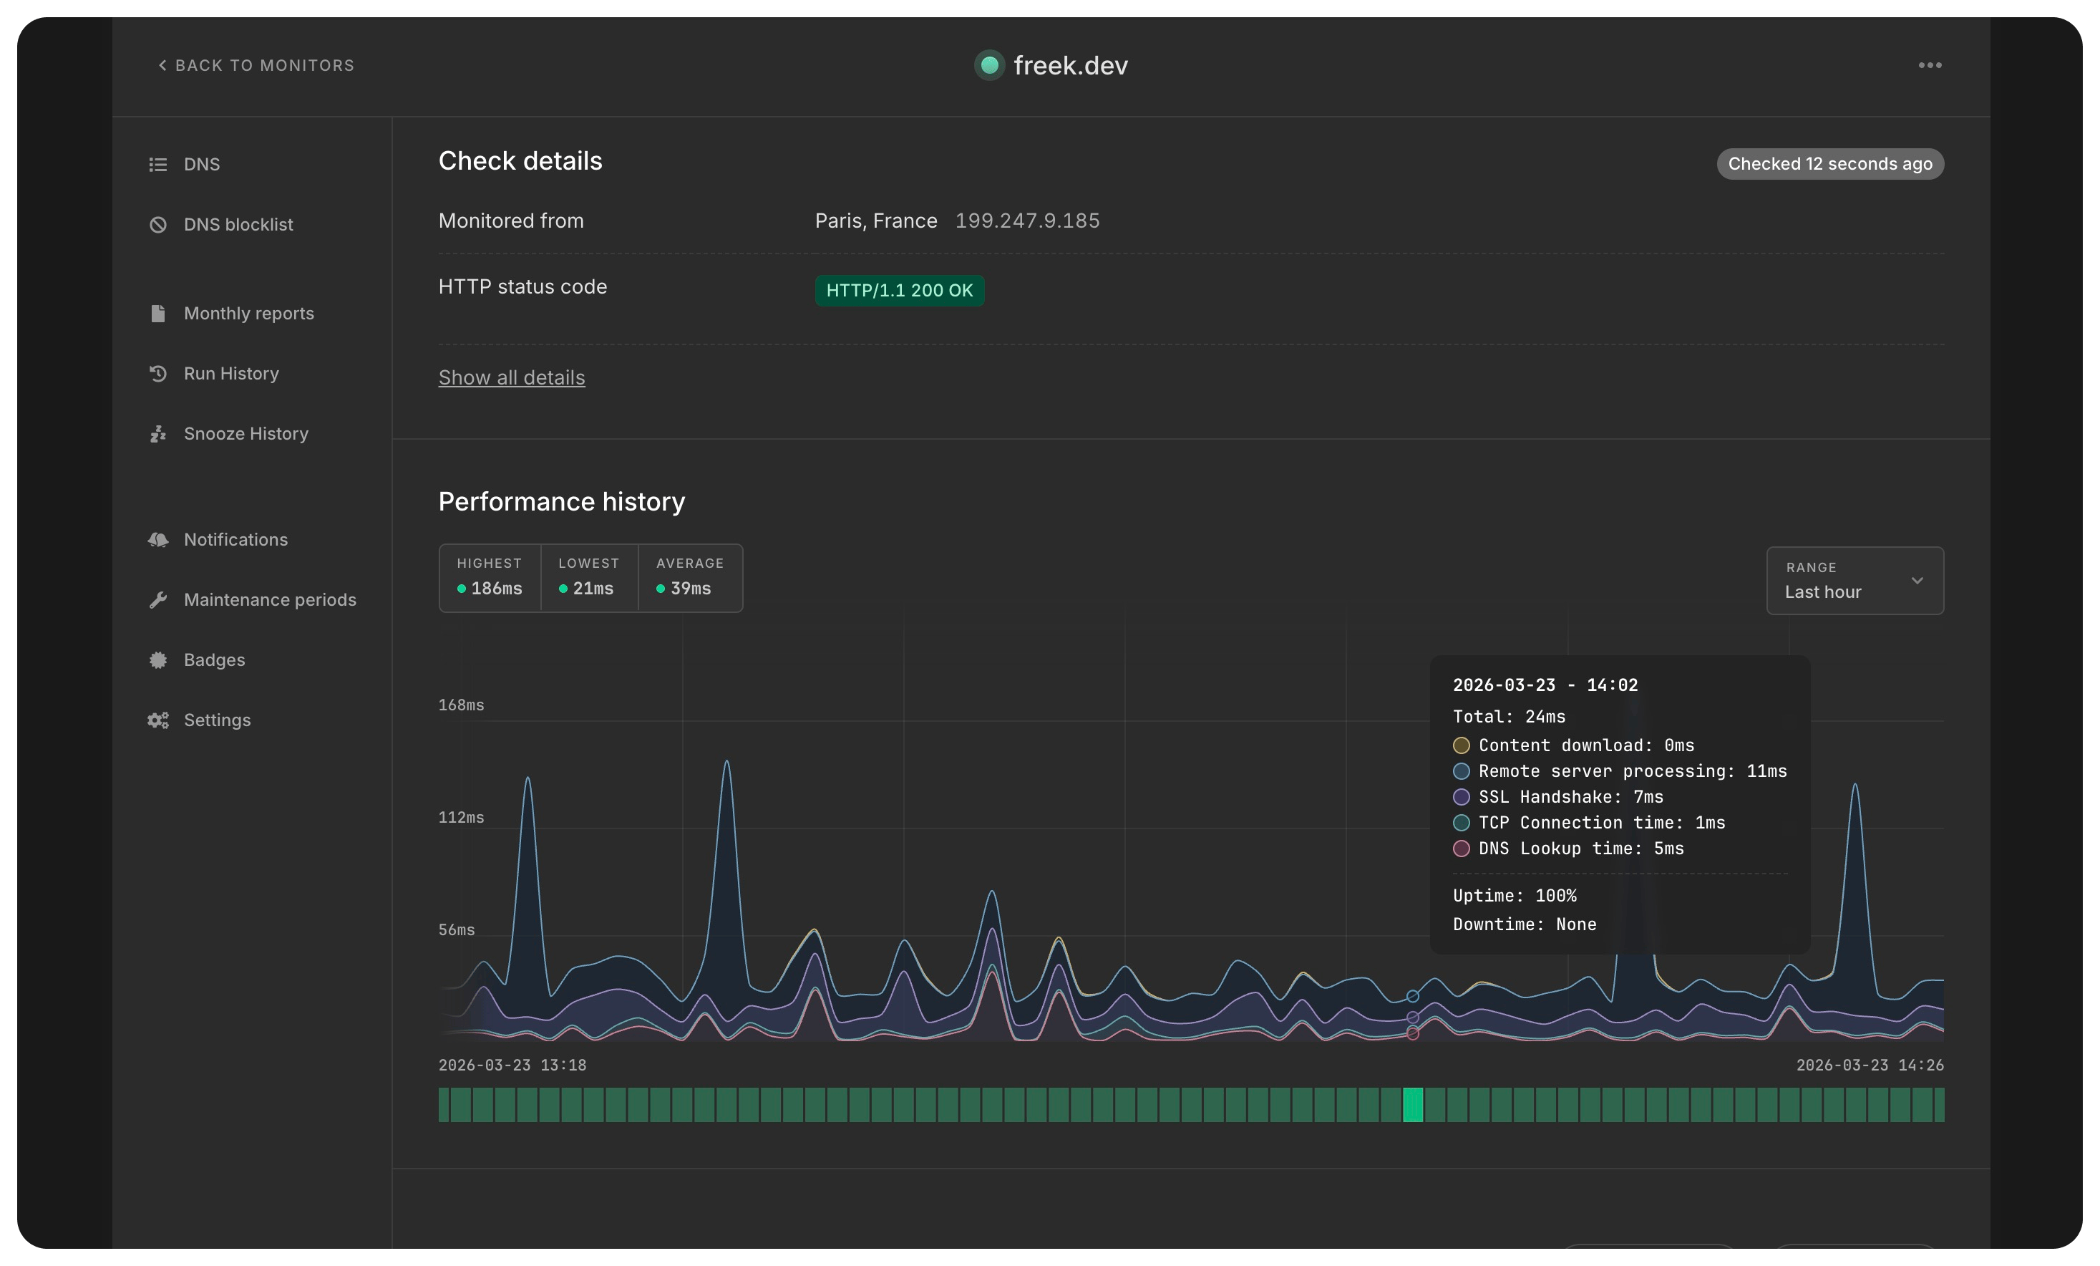Open Maintenance periods wrench icon
The image size is (2100, 1266).
158,599
